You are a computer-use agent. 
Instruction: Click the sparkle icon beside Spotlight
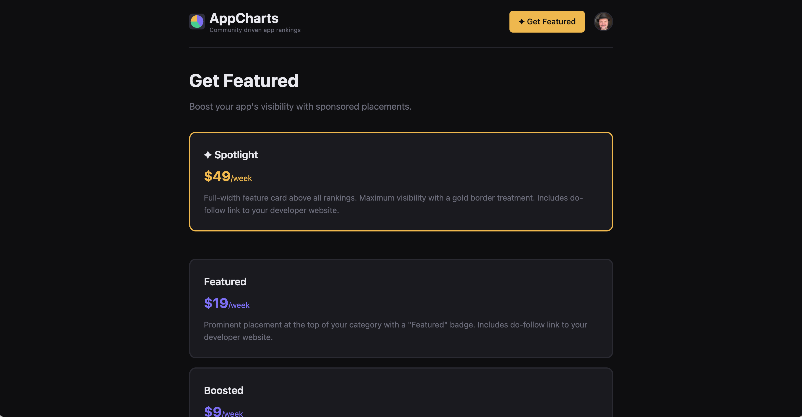[x=208, y=155]
